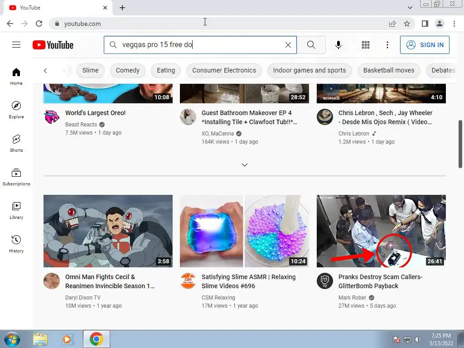464x348 pixels.
Task: Select the Eating category chip
Action: (166, 70)
